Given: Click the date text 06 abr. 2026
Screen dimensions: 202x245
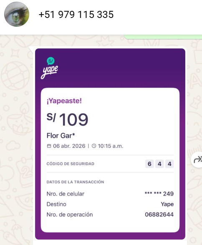Looking at the screenshot, I should pyautogui.click(x=69, y=146).
